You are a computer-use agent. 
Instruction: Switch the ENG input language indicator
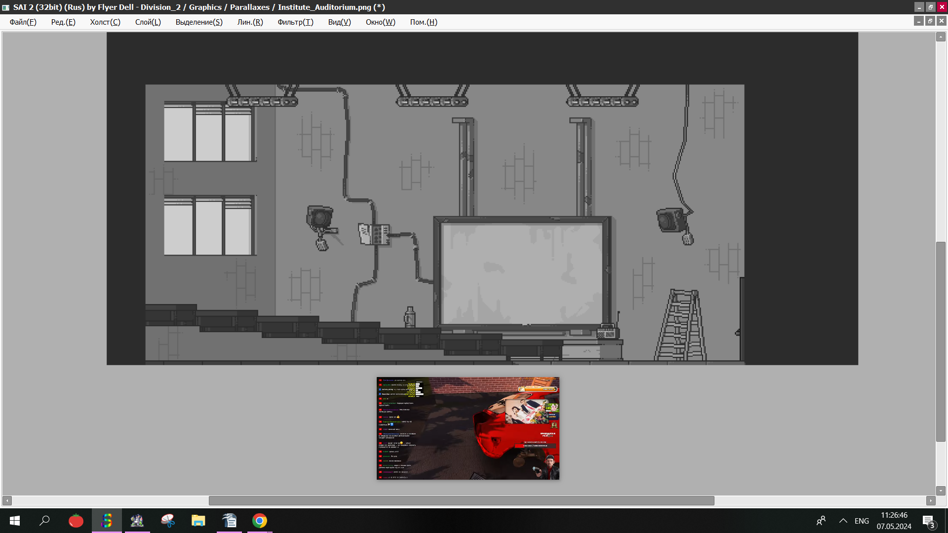click(x=862, y=521)
